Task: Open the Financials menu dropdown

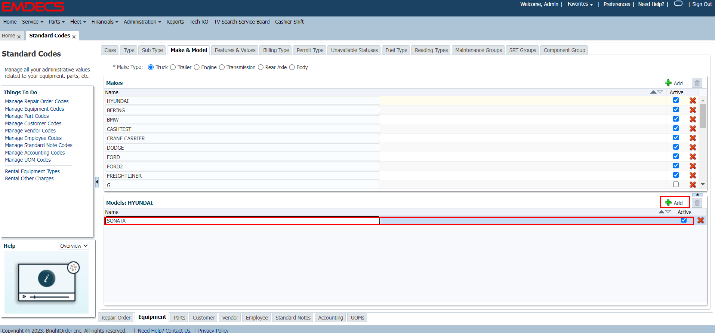Action: (x=105, y=22)
